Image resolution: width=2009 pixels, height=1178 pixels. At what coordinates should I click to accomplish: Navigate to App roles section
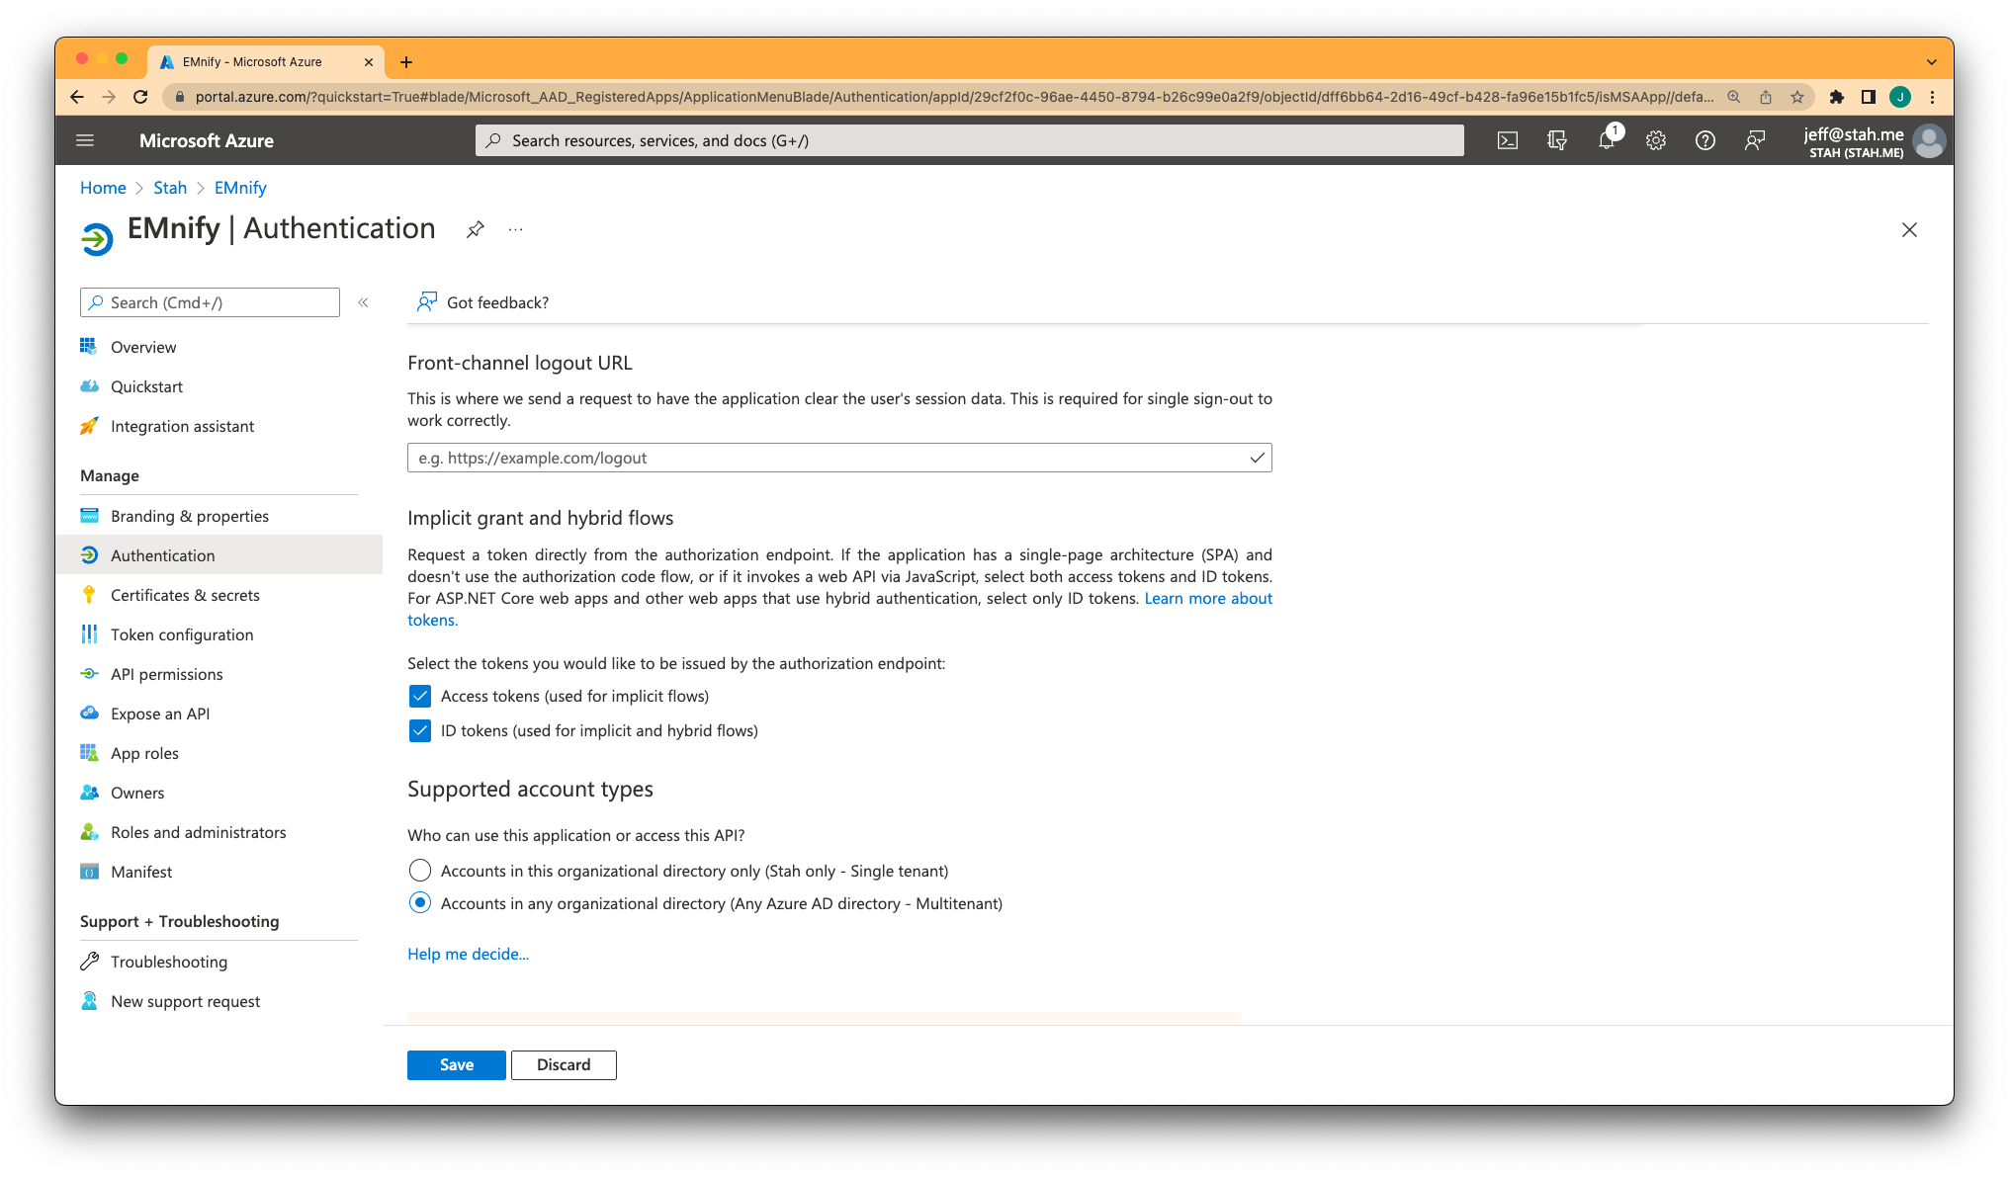pos(144,752)
